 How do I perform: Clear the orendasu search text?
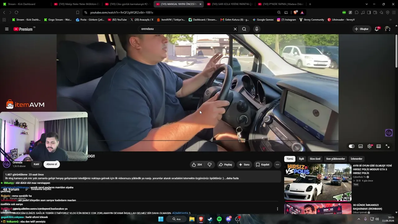point(235,29)
